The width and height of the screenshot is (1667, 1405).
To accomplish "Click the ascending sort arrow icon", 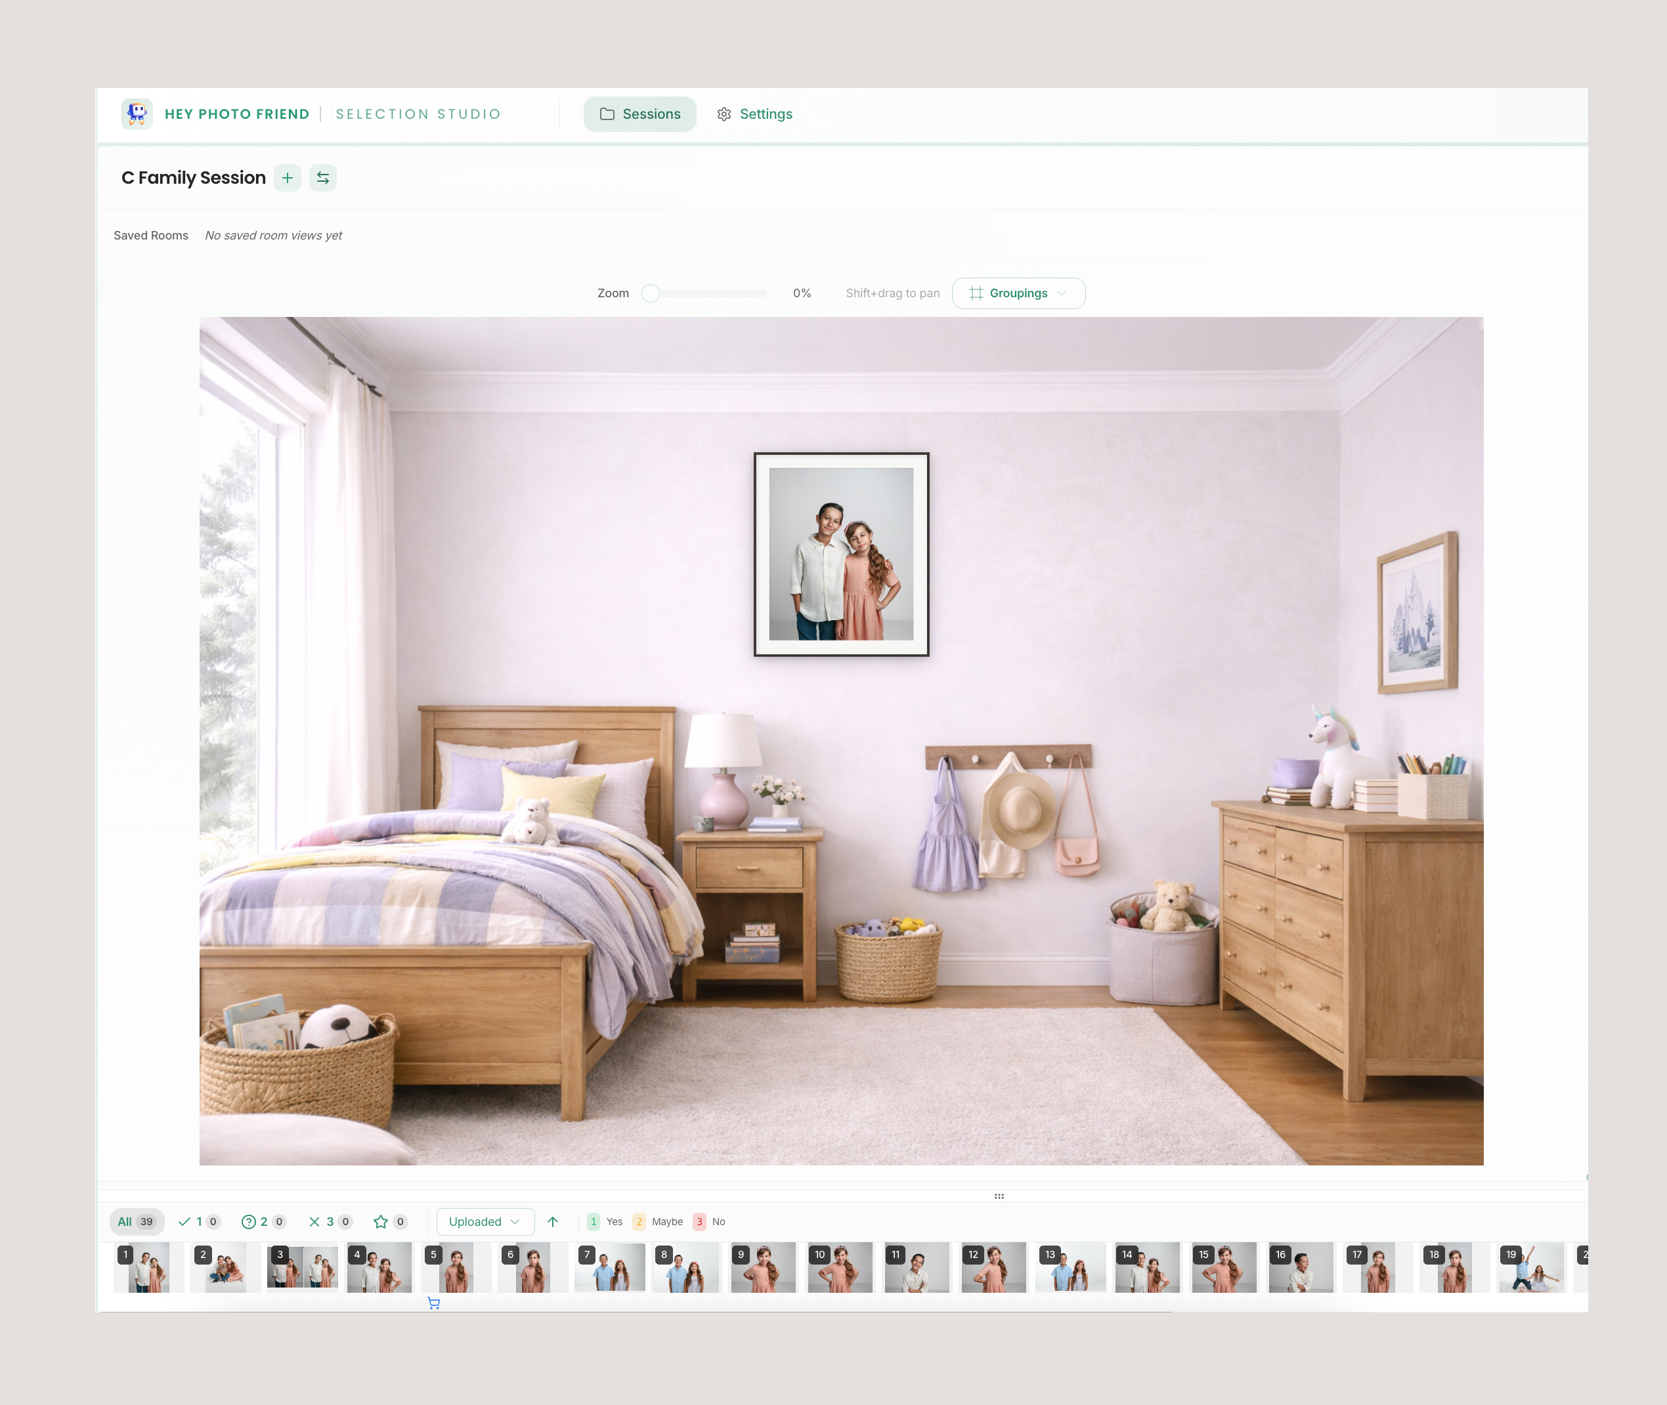I will (x=553, y=1221).
